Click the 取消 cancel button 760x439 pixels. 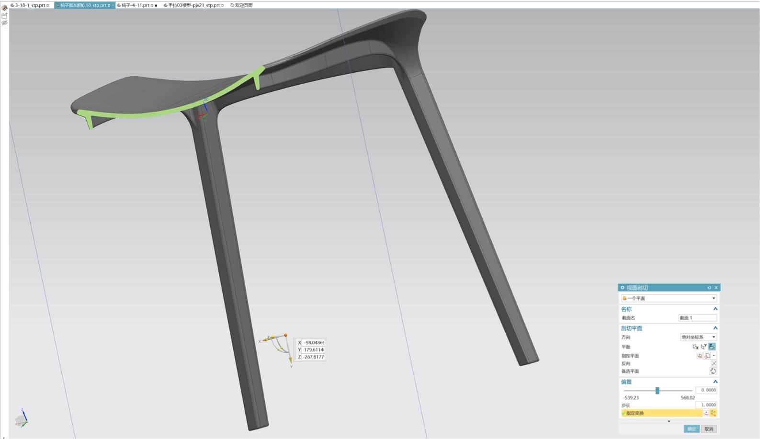pos(709,429)
